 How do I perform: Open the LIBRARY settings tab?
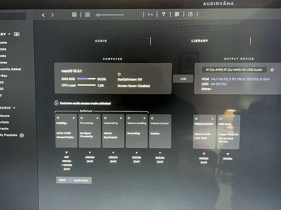pos(200,41)
